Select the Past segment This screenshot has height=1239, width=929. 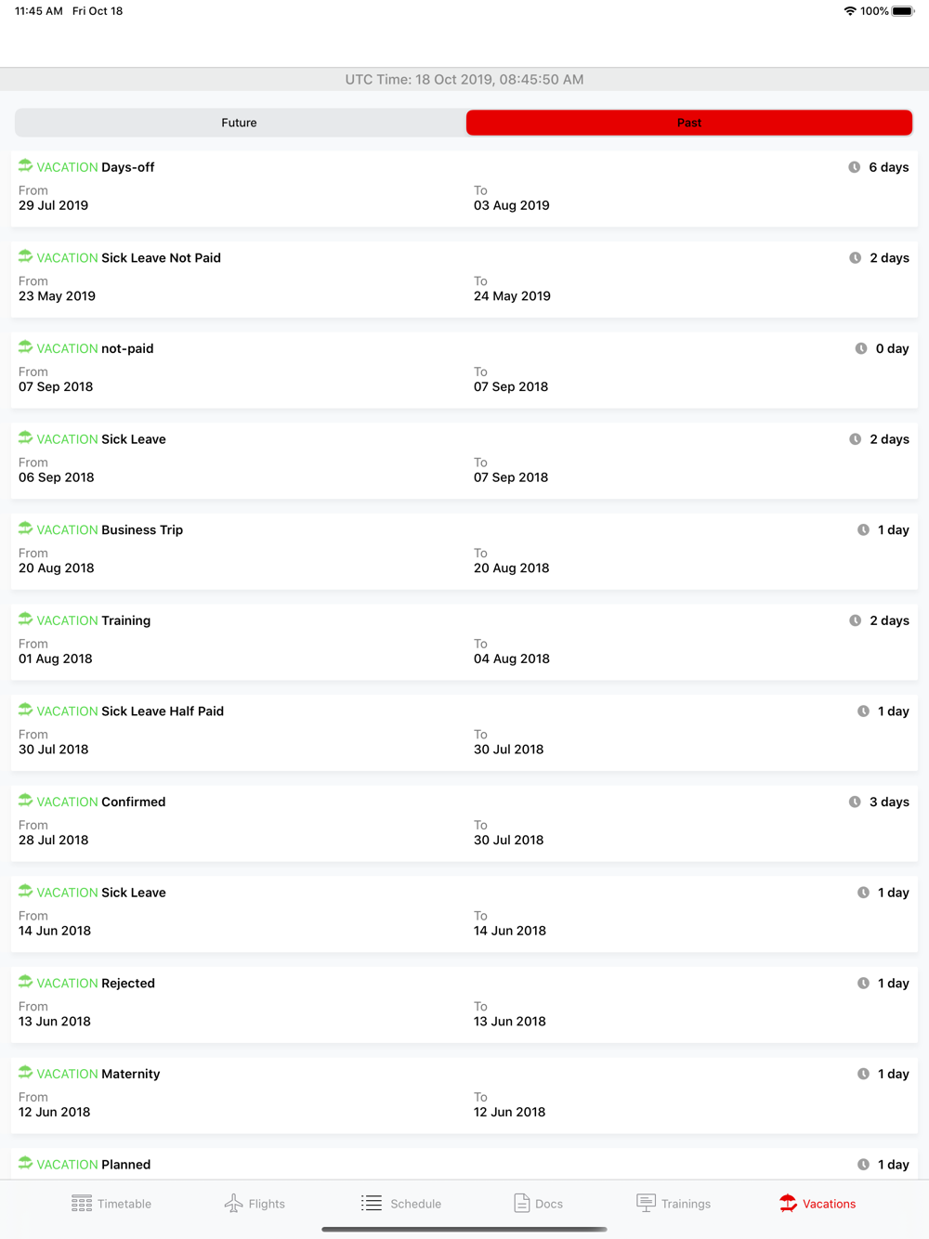689,123
